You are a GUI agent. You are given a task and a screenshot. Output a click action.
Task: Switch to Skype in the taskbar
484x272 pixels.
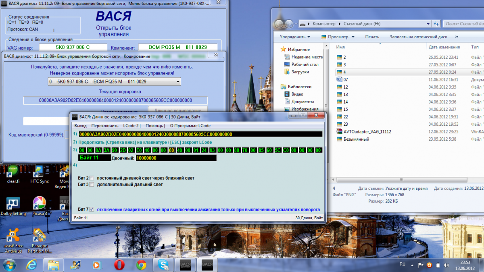click(x=163, y=265)
